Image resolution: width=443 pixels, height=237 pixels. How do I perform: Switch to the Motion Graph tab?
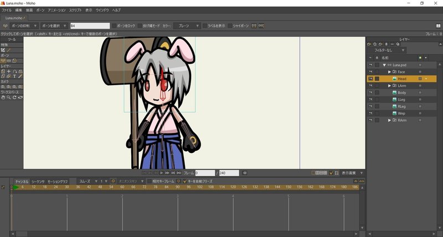click(58, 182)
